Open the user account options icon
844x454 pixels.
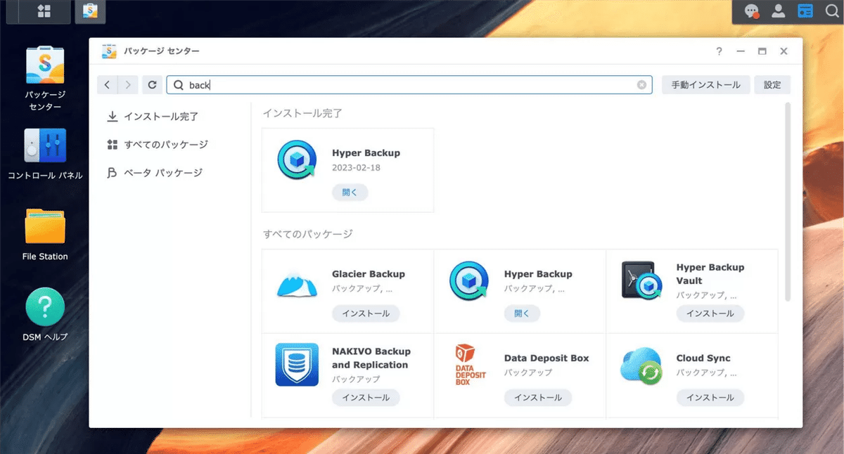tap(779, 11)
